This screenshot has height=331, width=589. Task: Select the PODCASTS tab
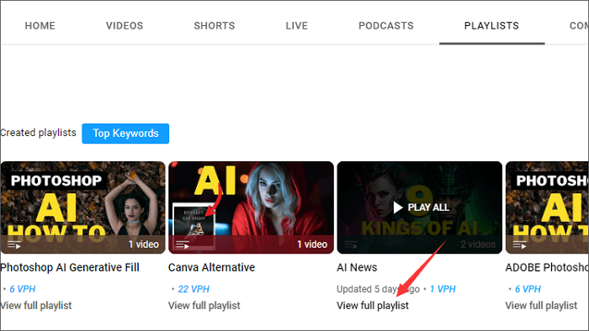coord(385,25)
